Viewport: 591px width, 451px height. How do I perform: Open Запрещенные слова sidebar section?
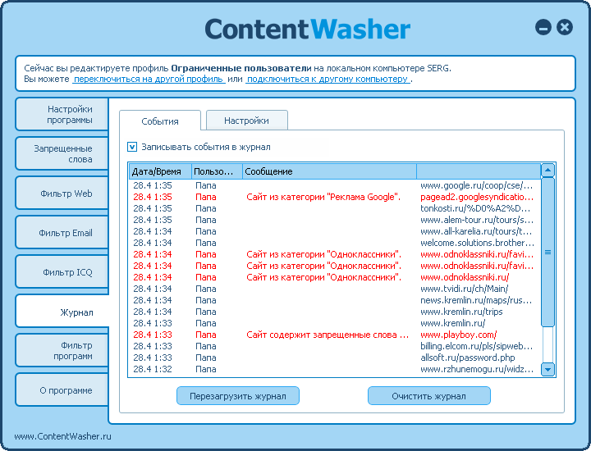click(62, 153)
